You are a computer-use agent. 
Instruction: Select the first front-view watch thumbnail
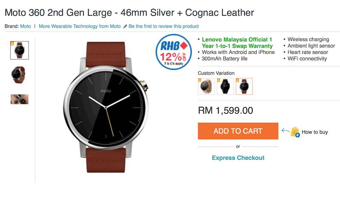(19, 50)
